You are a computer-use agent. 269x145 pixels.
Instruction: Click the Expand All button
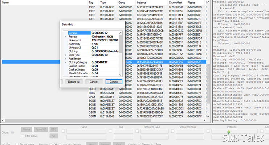point(74,82)
